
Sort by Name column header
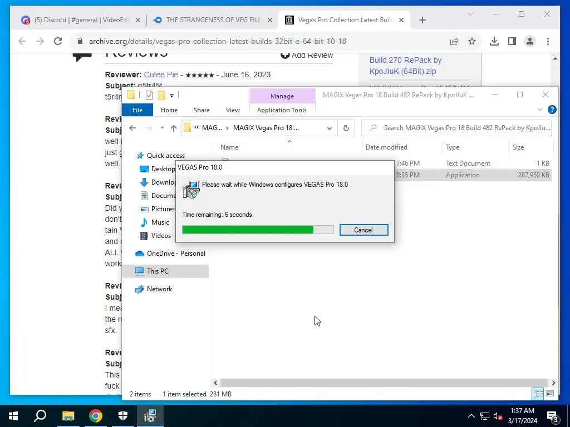click(x=229, y=147)
